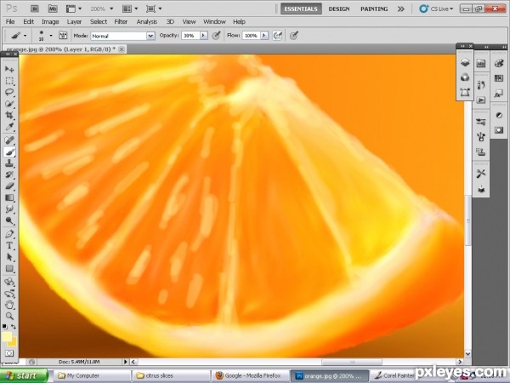The image size is (510, 383).
Task: Toggle the Brush panel button
Action: 63,35
